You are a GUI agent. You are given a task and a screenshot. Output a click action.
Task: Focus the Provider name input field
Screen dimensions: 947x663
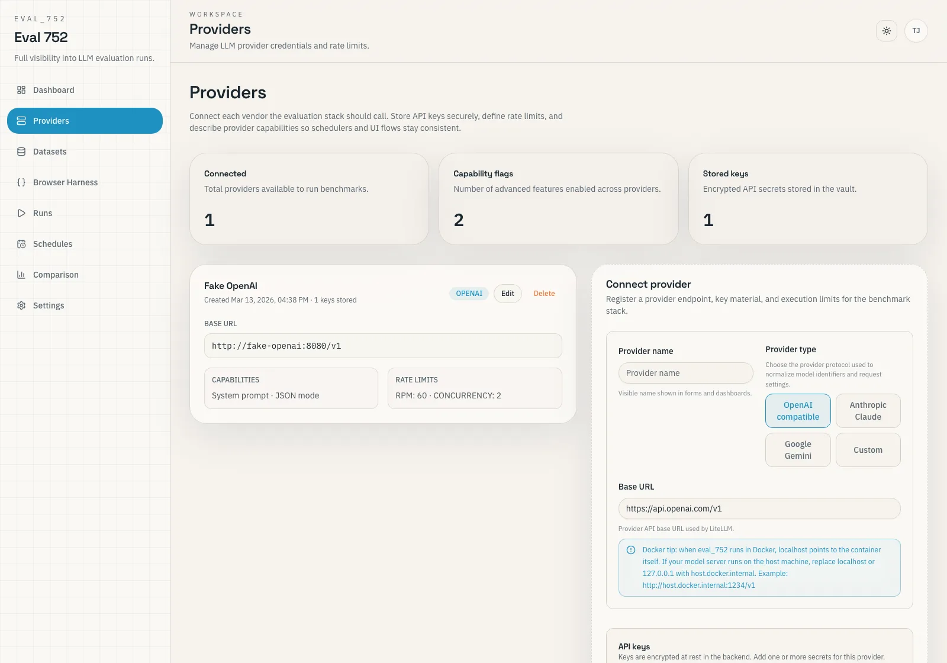(685, 373)
